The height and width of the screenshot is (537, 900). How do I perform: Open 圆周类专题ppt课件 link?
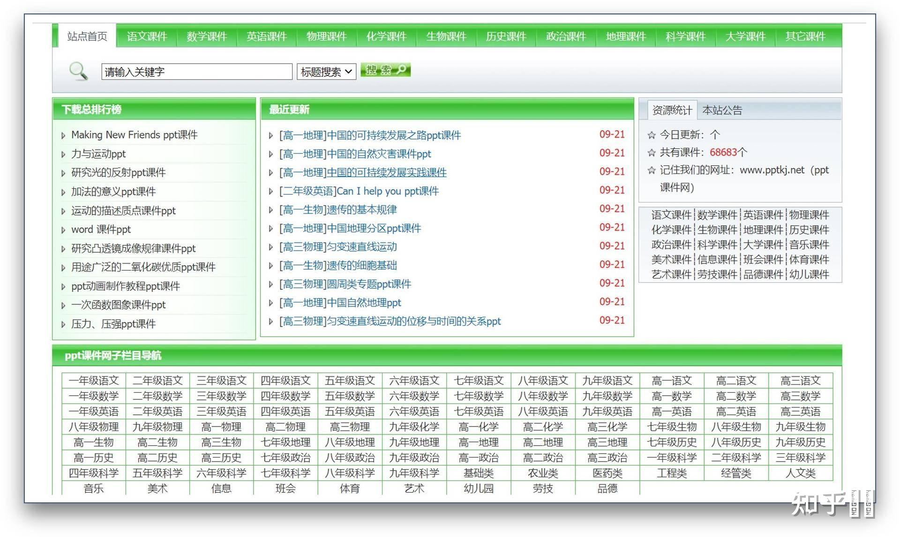pyautogui.click(x=368, y=284)
